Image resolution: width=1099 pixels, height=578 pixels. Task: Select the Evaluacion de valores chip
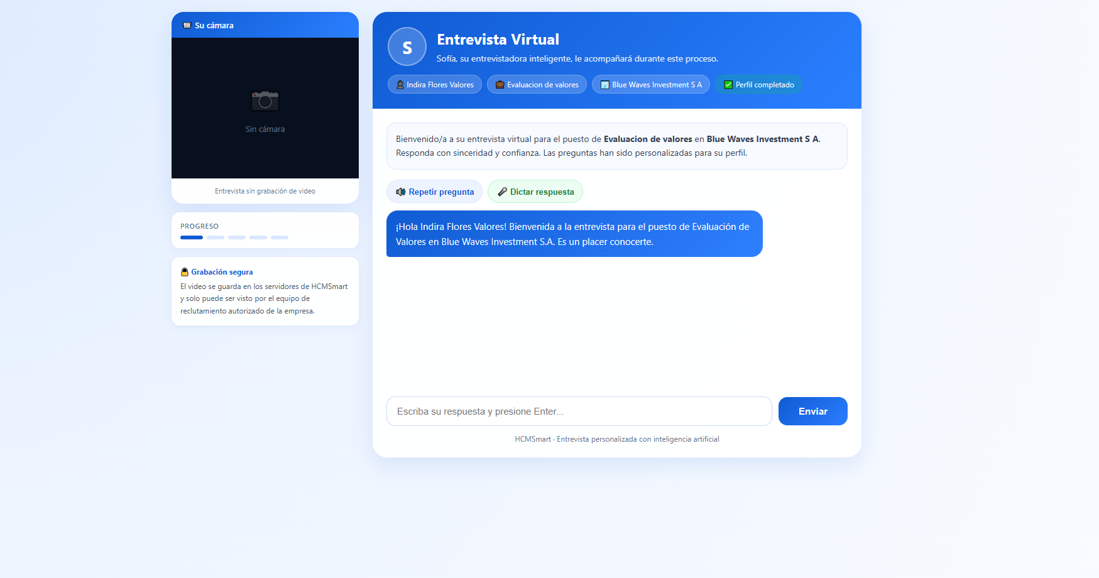point(537,84)
